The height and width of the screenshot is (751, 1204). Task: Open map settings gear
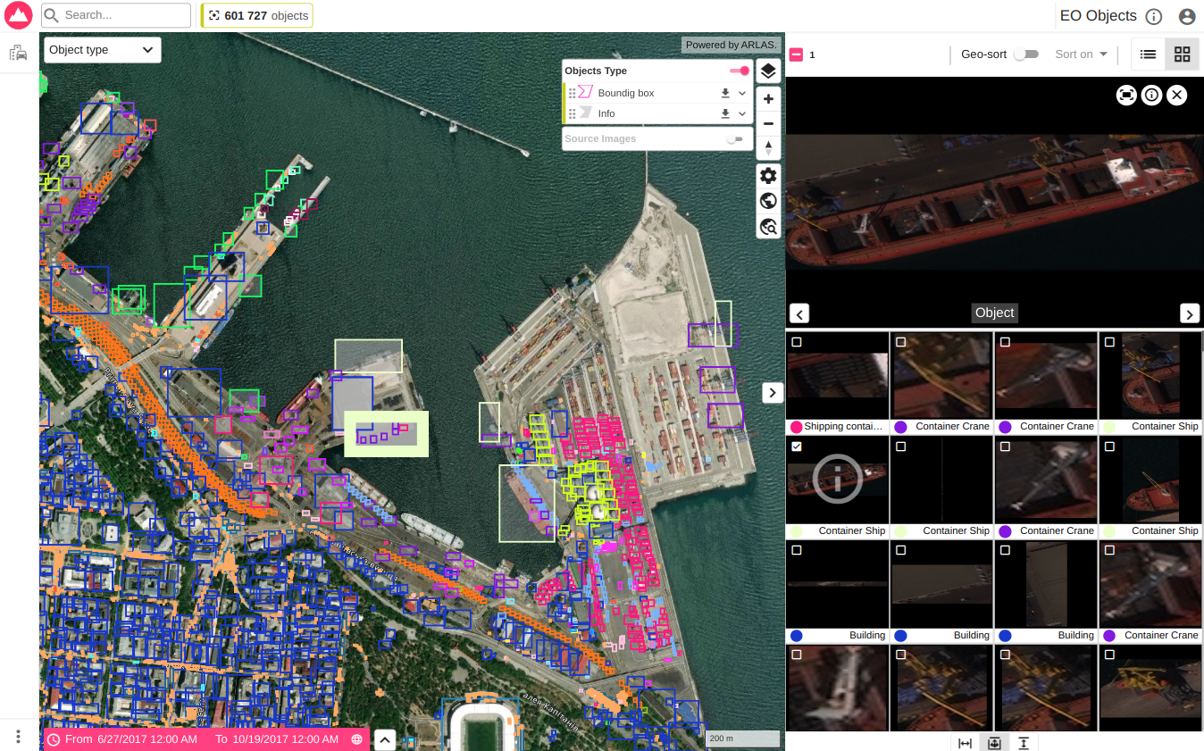pos(768,175)
